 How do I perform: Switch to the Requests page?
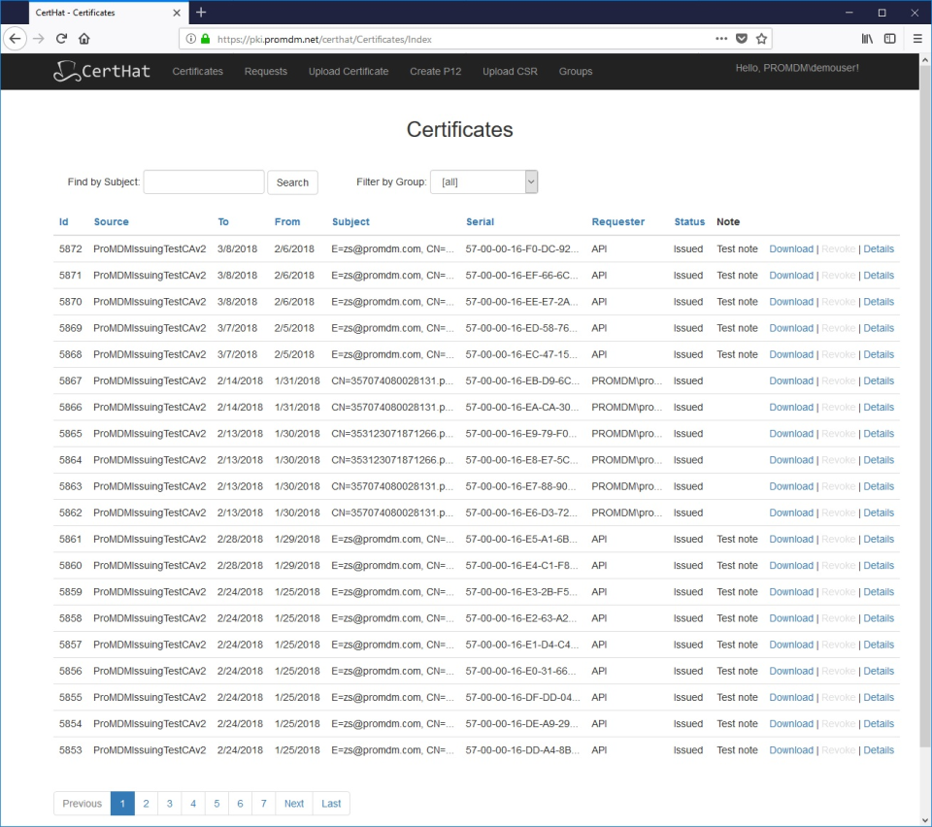click(x=265, y=71)
